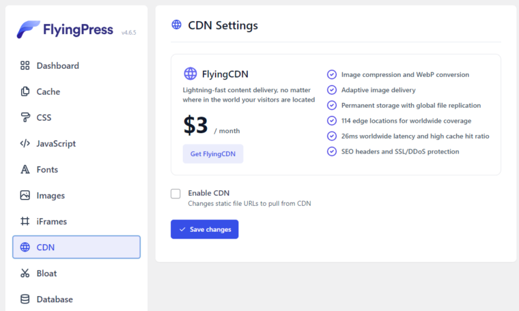This screenshot has width=519, height=311.
Task: Open the Database cylinder icon
Action: point(25,299)
